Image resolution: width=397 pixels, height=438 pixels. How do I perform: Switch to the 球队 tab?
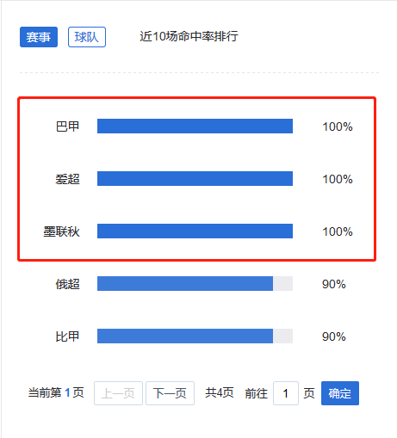tap(87, 37)
